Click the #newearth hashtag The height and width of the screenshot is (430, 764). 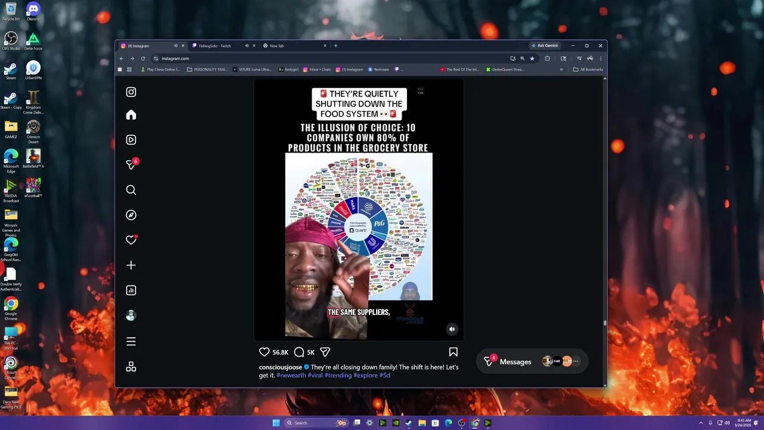coord(291,376)
